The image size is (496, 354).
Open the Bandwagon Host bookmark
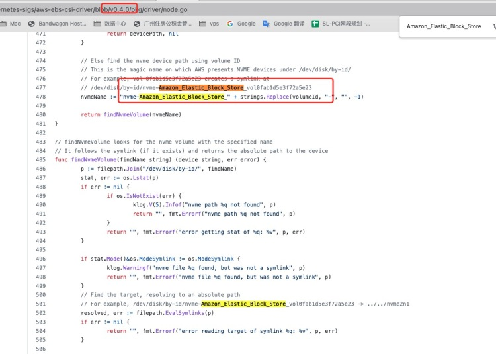(58, 24)
